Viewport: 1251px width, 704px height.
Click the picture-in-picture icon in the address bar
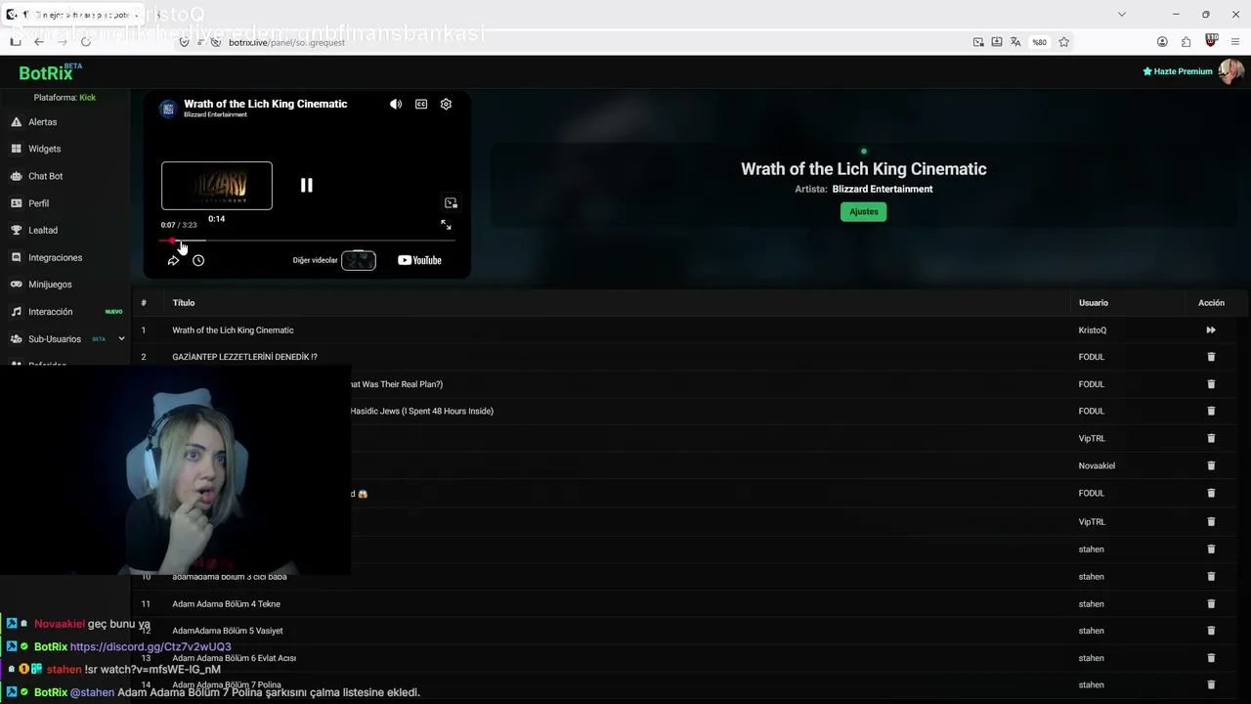pyautogui.click(x=978, y=42)
